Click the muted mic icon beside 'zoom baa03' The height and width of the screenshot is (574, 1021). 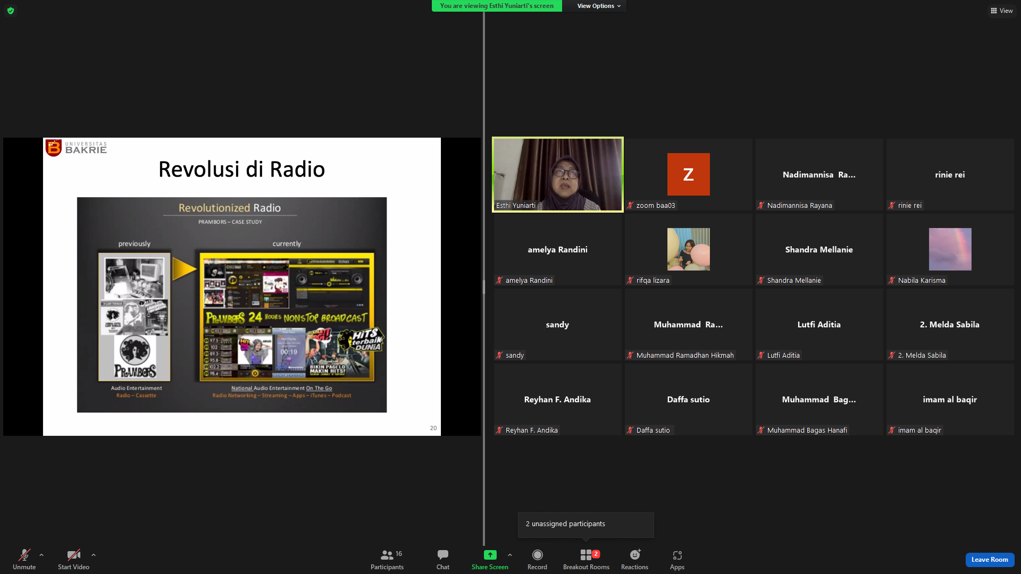pyautogui.click(x=630, y=206)
